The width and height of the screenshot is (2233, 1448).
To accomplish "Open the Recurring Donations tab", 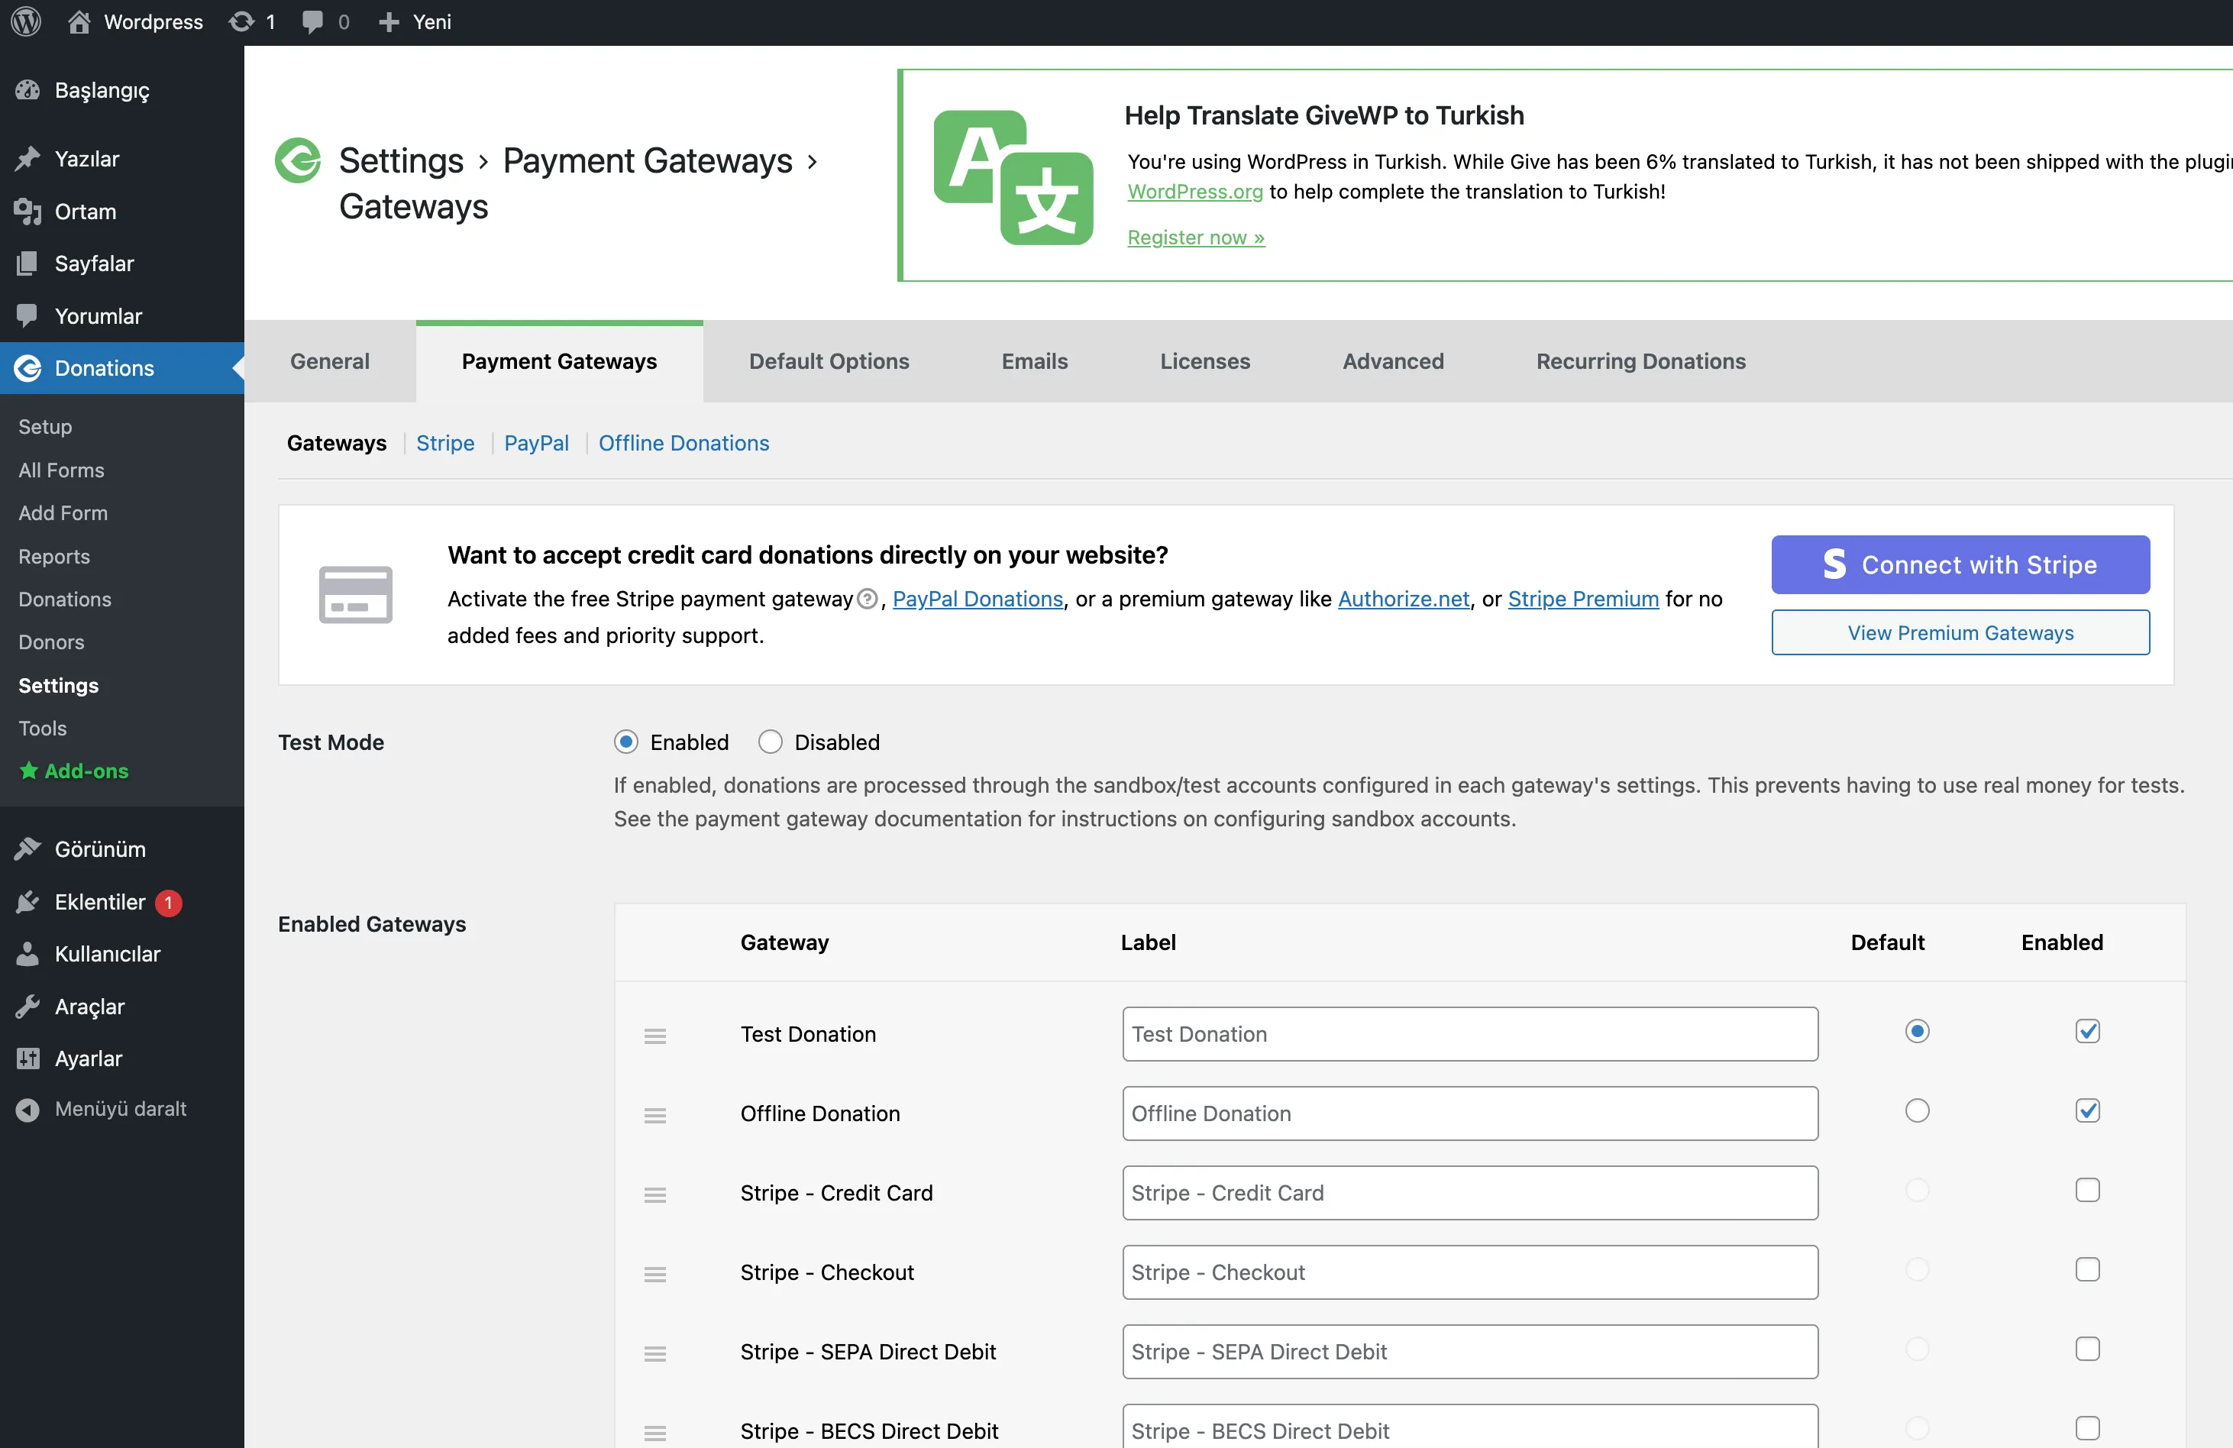I will (x=1640, y=361).
